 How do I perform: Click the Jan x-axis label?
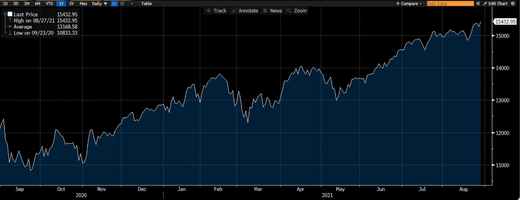click(x=182, y=189)
